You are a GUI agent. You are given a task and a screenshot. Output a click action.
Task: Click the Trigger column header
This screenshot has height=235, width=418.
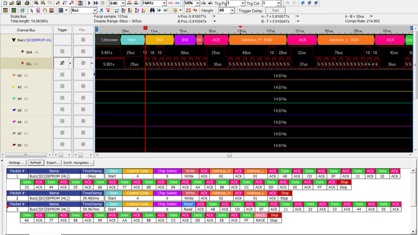[62, 30]
